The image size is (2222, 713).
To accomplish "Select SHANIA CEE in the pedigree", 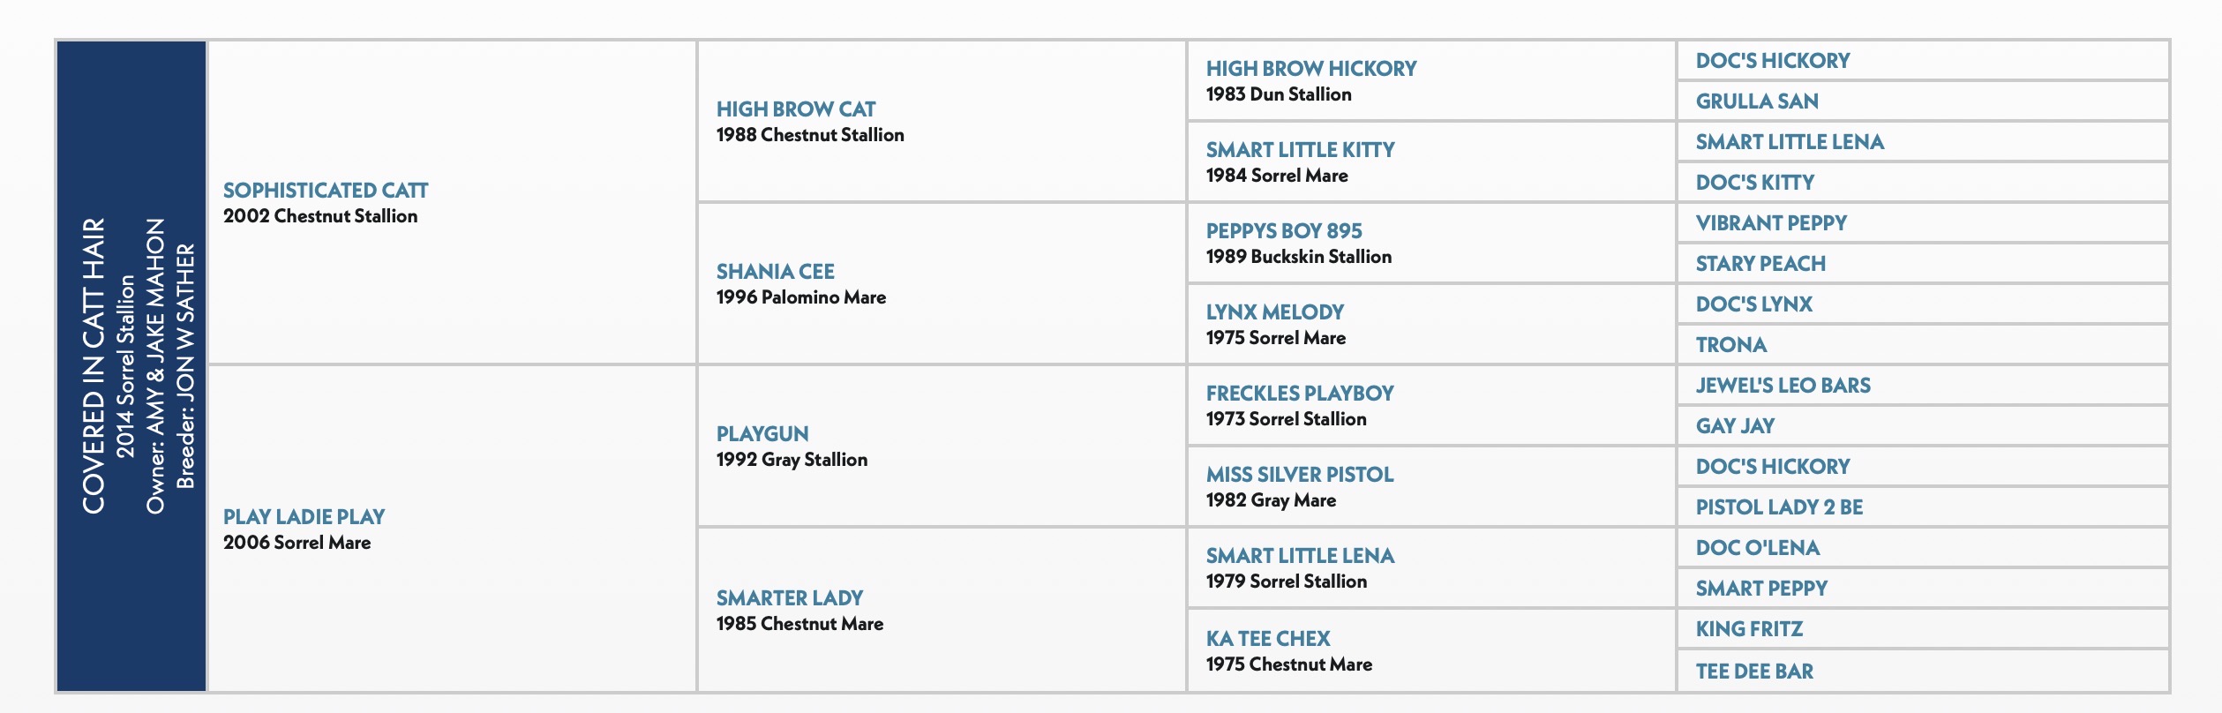I will click(776, 272).
